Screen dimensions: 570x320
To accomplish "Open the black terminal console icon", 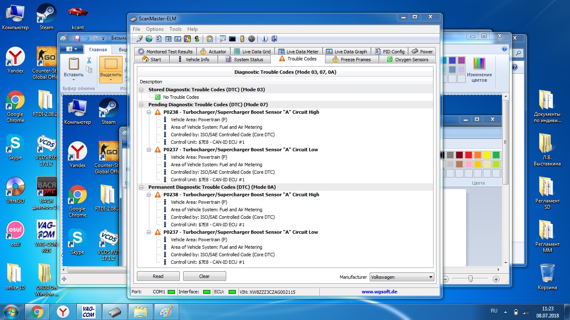I will click(x=232, y=39).
